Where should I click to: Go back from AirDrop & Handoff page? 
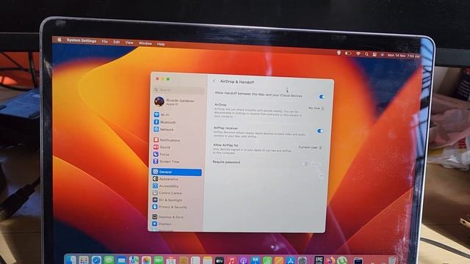[x=214, y=81]
